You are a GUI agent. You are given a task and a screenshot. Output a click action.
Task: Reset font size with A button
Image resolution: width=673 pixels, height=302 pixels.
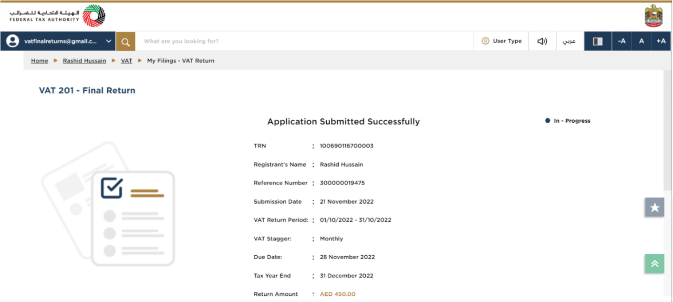[x=642, y=41]
